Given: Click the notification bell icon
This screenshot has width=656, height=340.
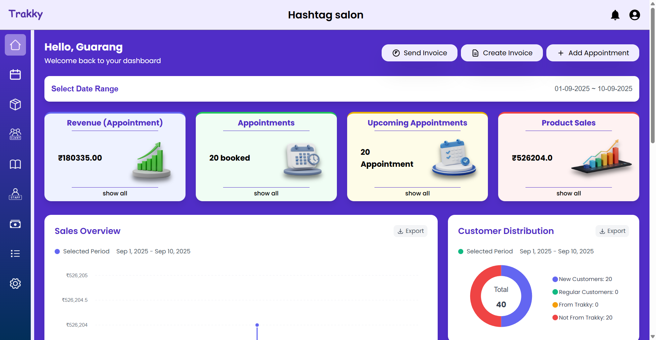Looking at the screenshot, I should (615, 15).
